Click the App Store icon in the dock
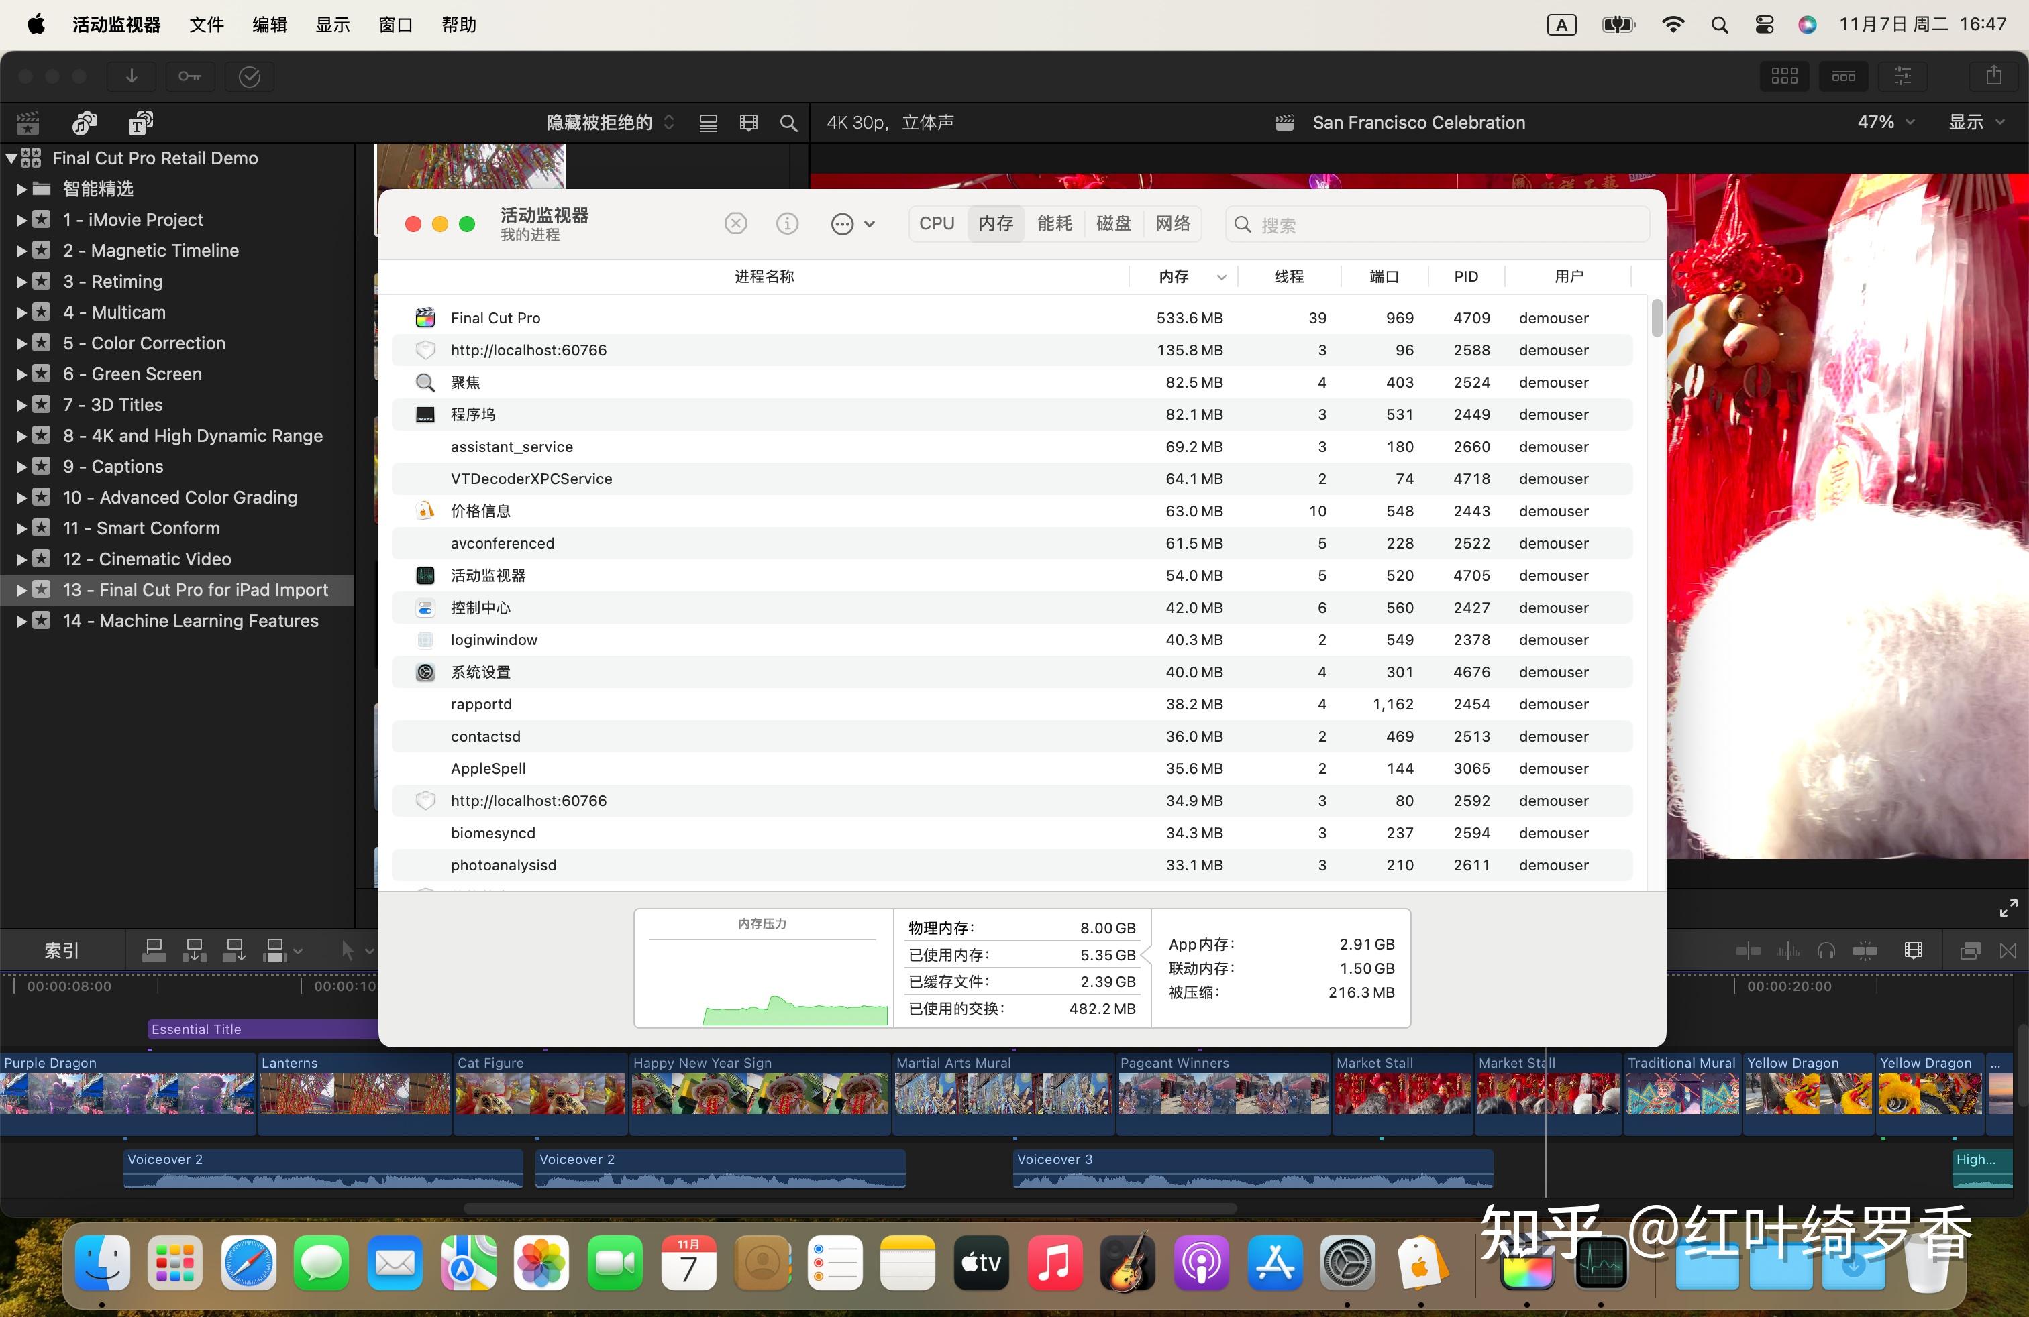This screenshot has width=2029, height=1317. 1275,1264
